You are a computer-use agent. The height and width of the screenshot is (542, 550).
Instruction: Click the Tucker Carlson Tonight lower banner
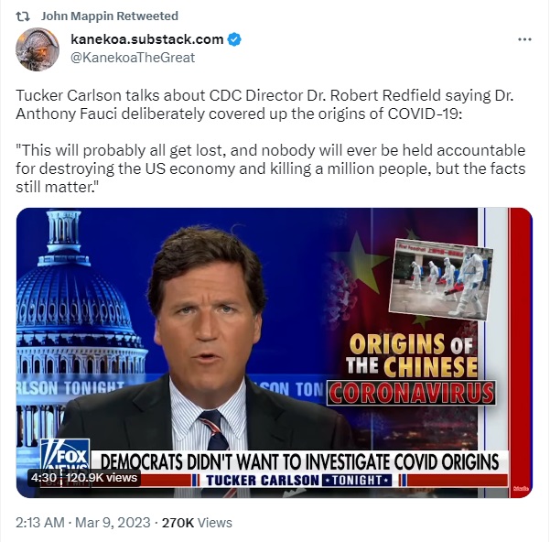pos(299,480)
